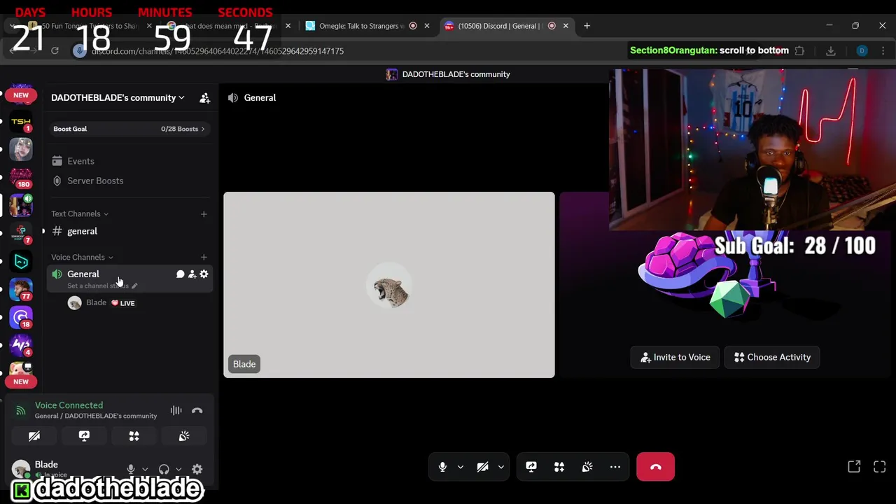
Task: Edit the channel status pencil icon
Action: point(134,286)
